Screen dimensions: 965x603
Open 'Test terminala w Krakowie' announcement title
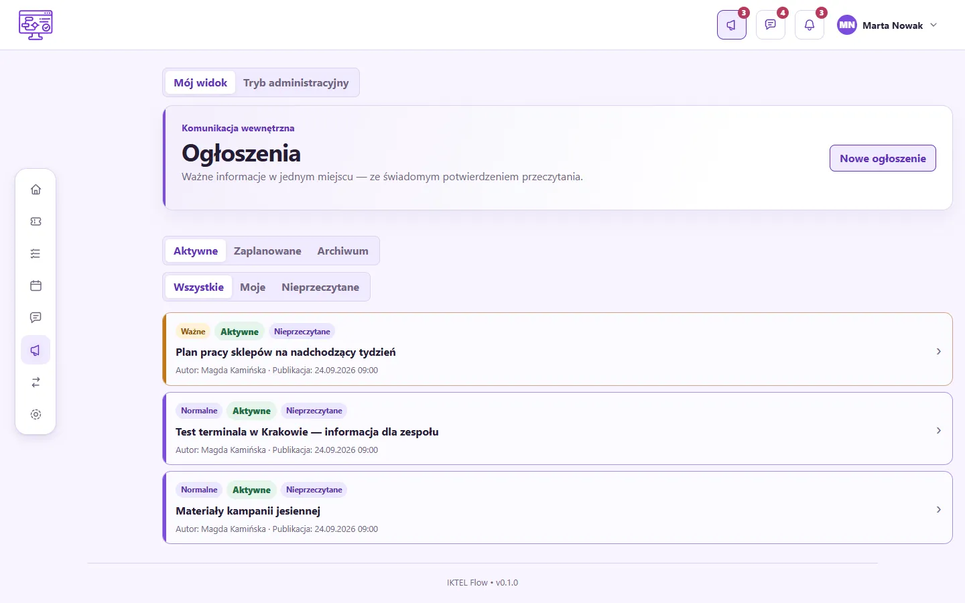pos(307,431)
